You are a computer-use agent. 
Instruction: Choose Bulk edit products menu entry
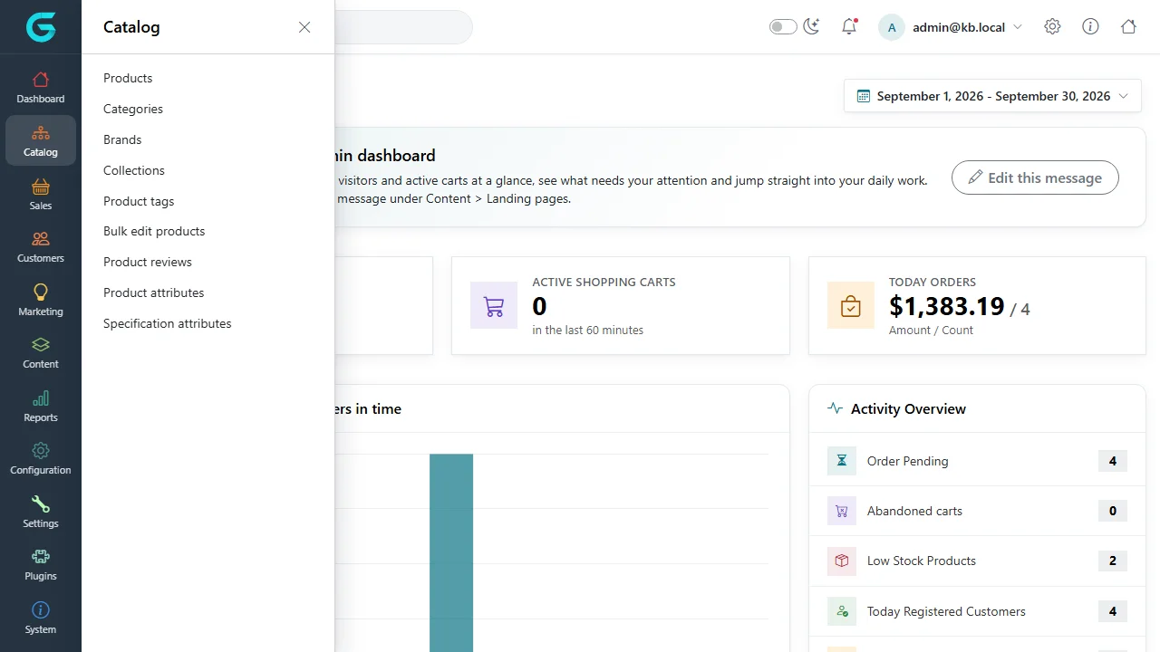coord(154,231)
